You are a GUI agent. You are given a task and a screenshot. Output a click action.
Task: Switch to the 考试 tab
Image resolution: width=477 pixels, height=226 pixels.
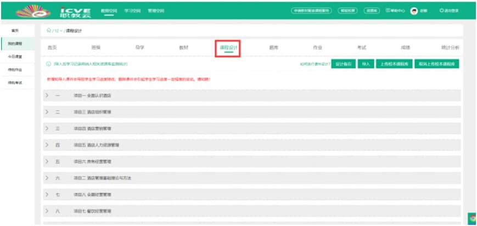point(361,48)
